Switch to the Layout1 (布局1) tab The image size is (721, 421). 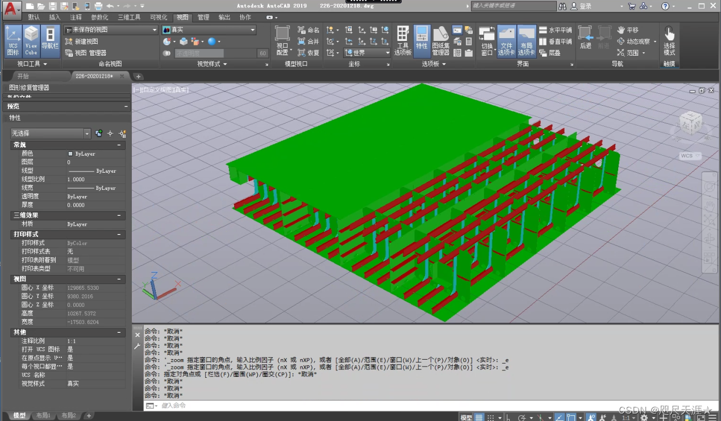(43, 415)
